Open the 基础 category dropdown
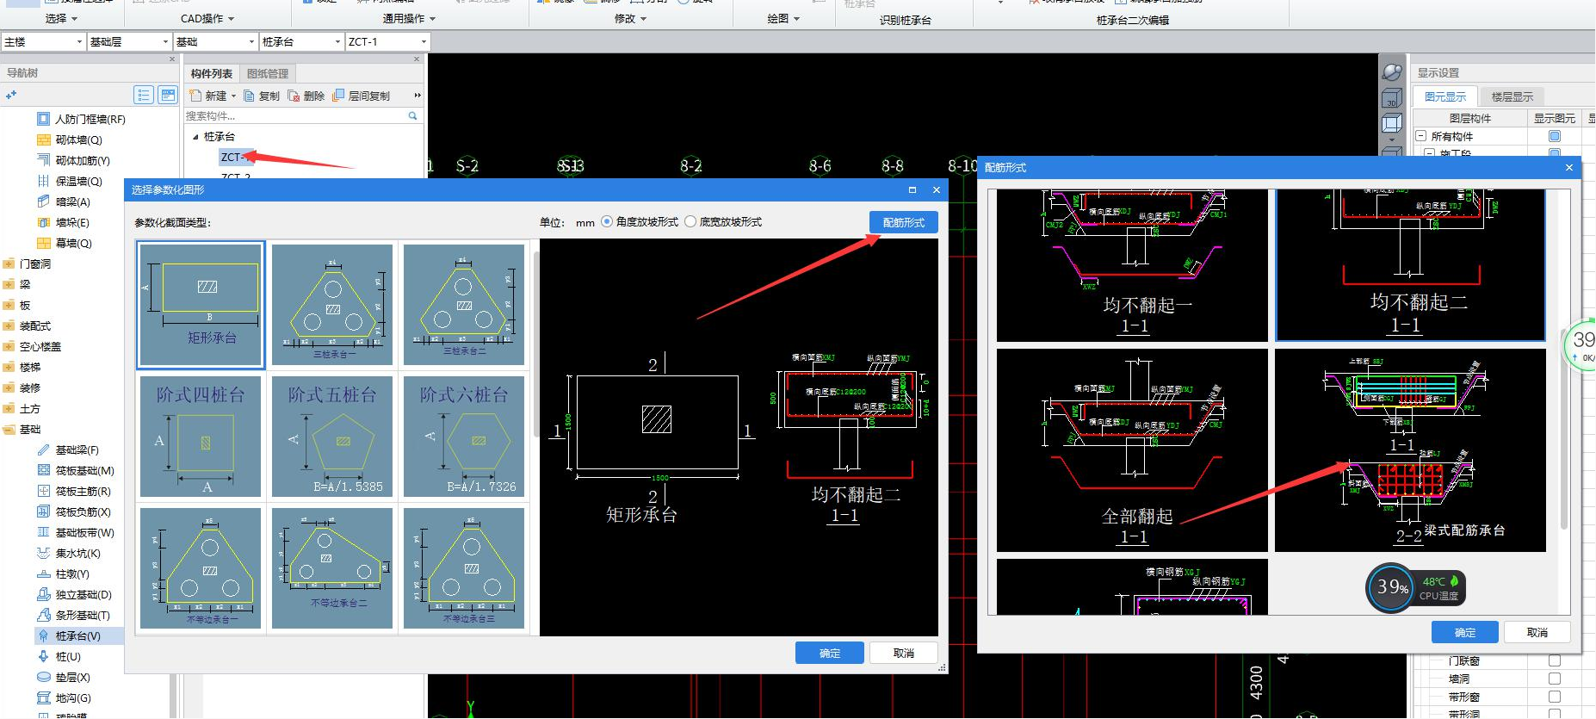 click(252, 41)
